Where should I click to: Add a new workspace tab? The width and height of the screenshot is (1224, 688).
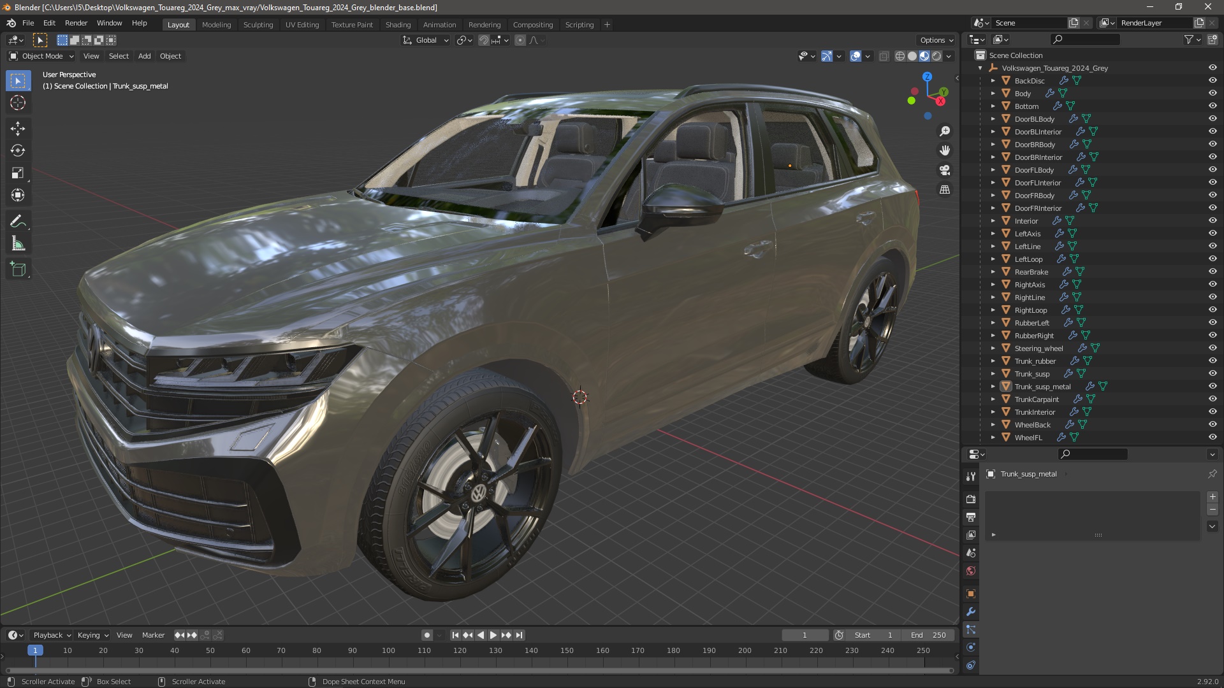pos(607,25)
